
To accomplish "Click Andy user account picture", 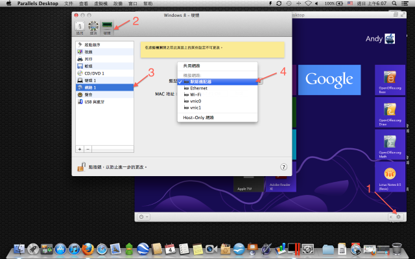I will coord(390,39).
